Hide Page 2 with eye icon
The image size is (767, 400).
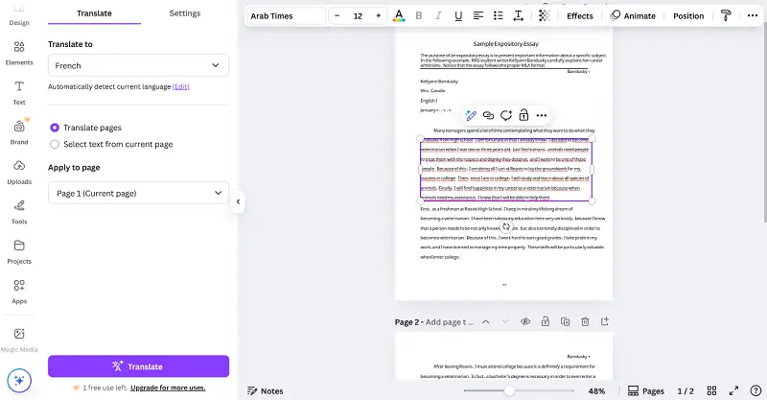[525, 321]
